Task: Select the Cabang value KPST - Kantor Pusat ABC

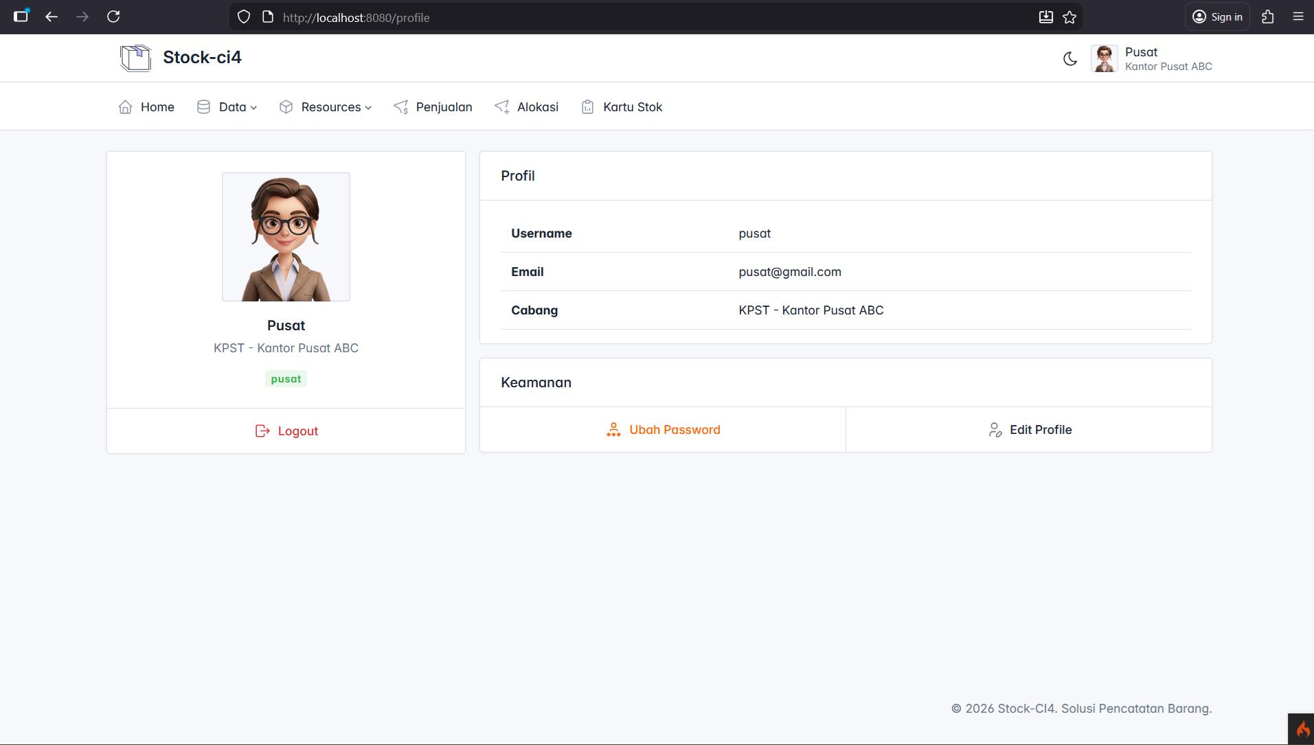Action: (811, 310)
